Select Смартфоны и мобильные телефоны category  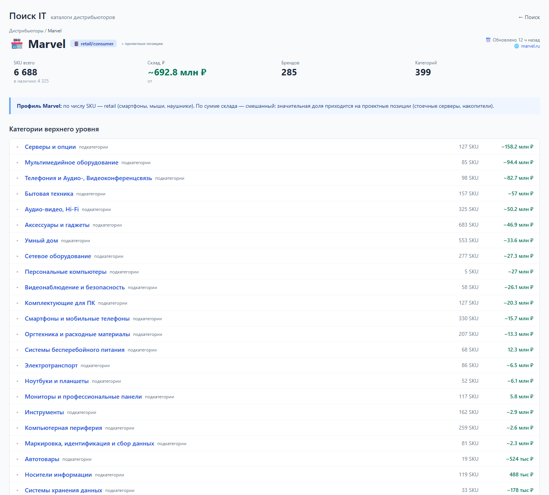click(x=77, y=319)
